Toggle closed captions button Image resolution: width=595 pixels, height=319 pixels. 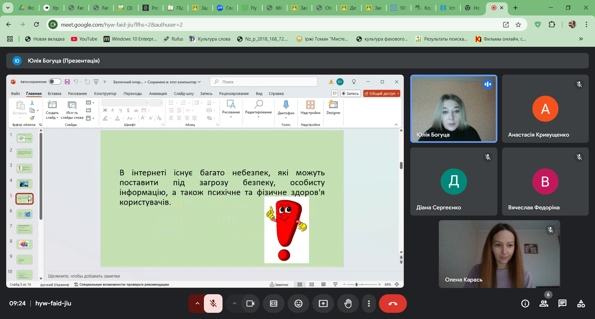274,304
